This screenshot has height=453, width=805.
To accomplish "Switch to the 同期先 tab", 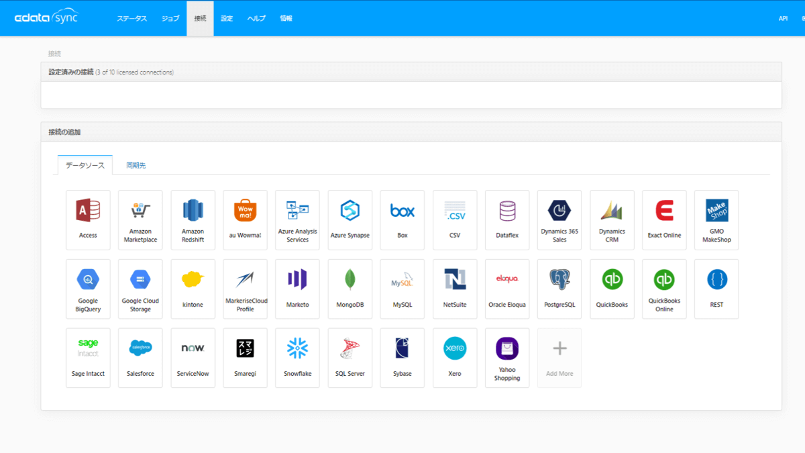I will [136, 165].
